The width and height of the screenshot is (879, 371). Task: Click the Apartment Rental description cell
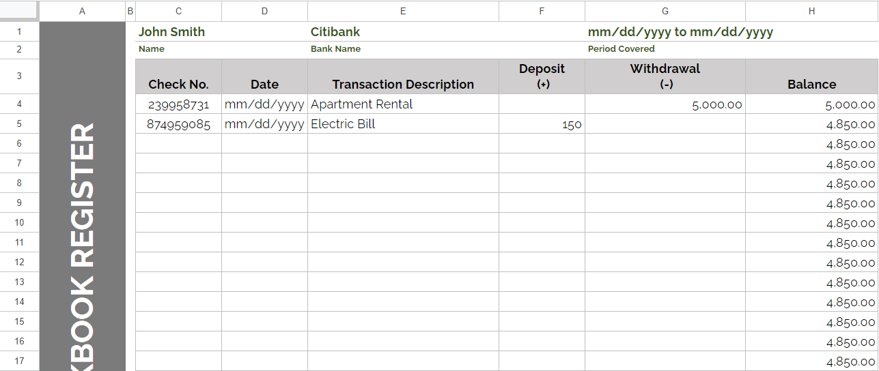pos(403,104)
